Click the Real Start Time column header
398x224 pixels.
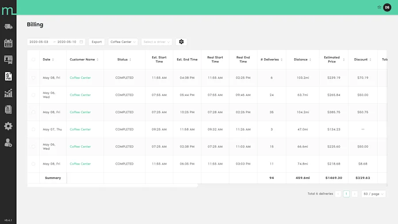click(215, 59)
